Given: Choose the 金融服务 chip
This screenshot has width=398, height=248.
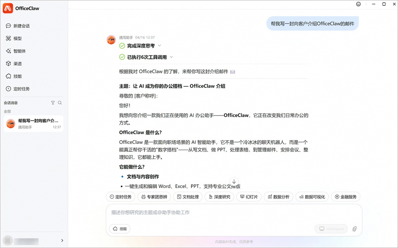Looking at the screenshot, I should pos(346,197).
